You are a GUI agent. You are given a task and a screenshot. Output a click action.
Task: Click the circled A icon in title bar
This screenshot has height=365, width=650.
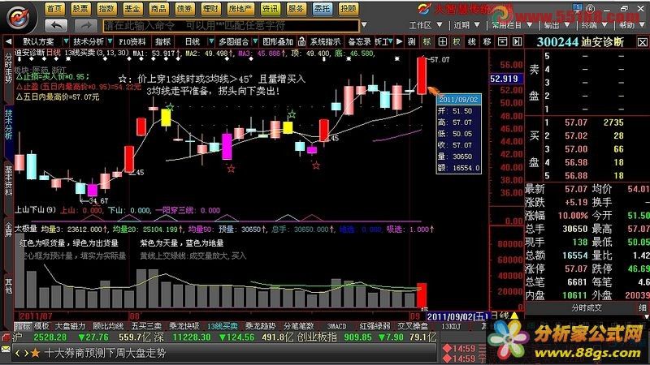coord(591,8)
